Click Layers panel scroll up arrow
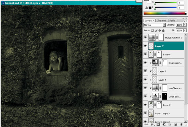The width and height of the screenshot is (188, 127). tap(186, 35)
